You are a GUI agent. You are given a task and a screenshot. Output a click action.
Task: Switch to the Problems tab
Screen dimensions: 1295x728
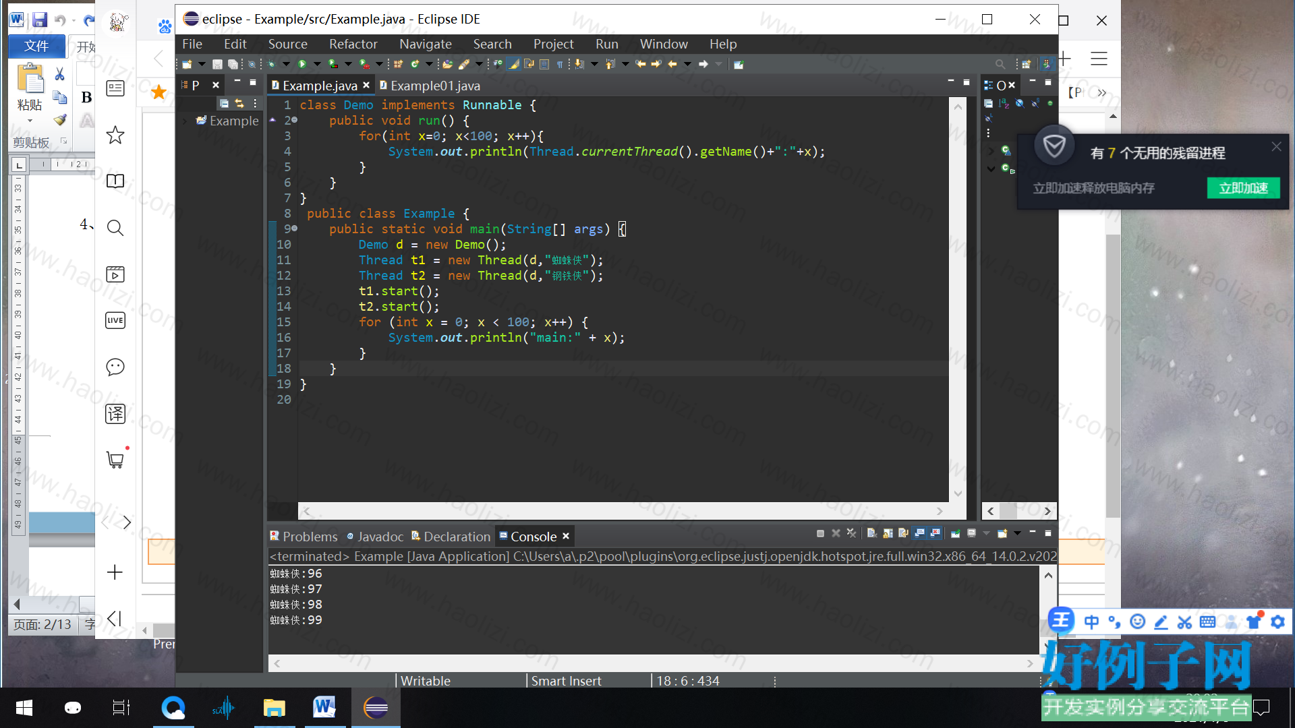pyautogui.click(x=304, y=537)
